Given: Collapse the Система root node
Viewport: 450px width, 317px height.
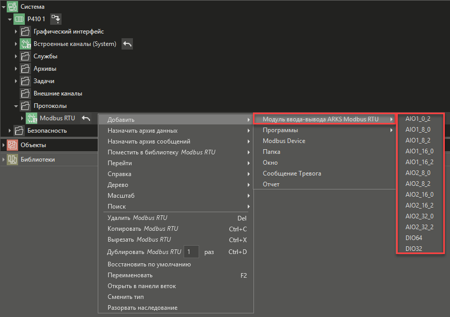Looking at the screenshot, I should coord(4,7).
